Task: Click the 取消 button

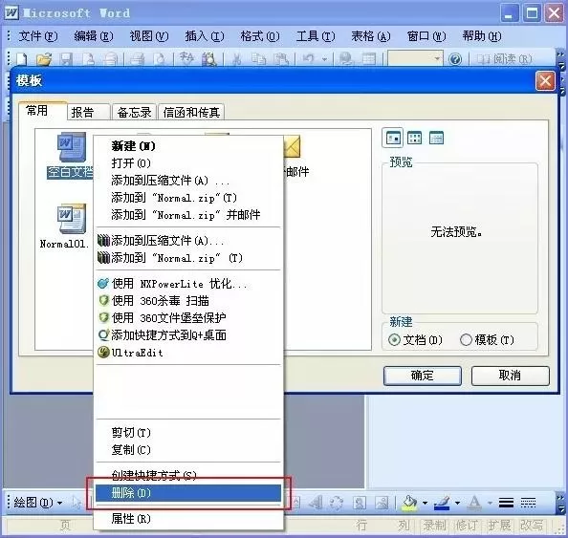Action: pos(510,376)
